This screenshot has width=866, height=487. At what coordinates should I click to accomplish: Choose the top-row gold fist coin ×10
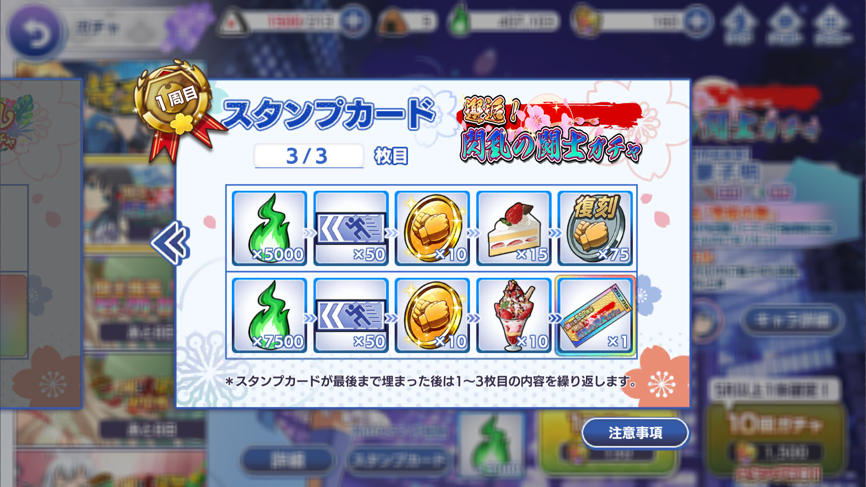432,228
